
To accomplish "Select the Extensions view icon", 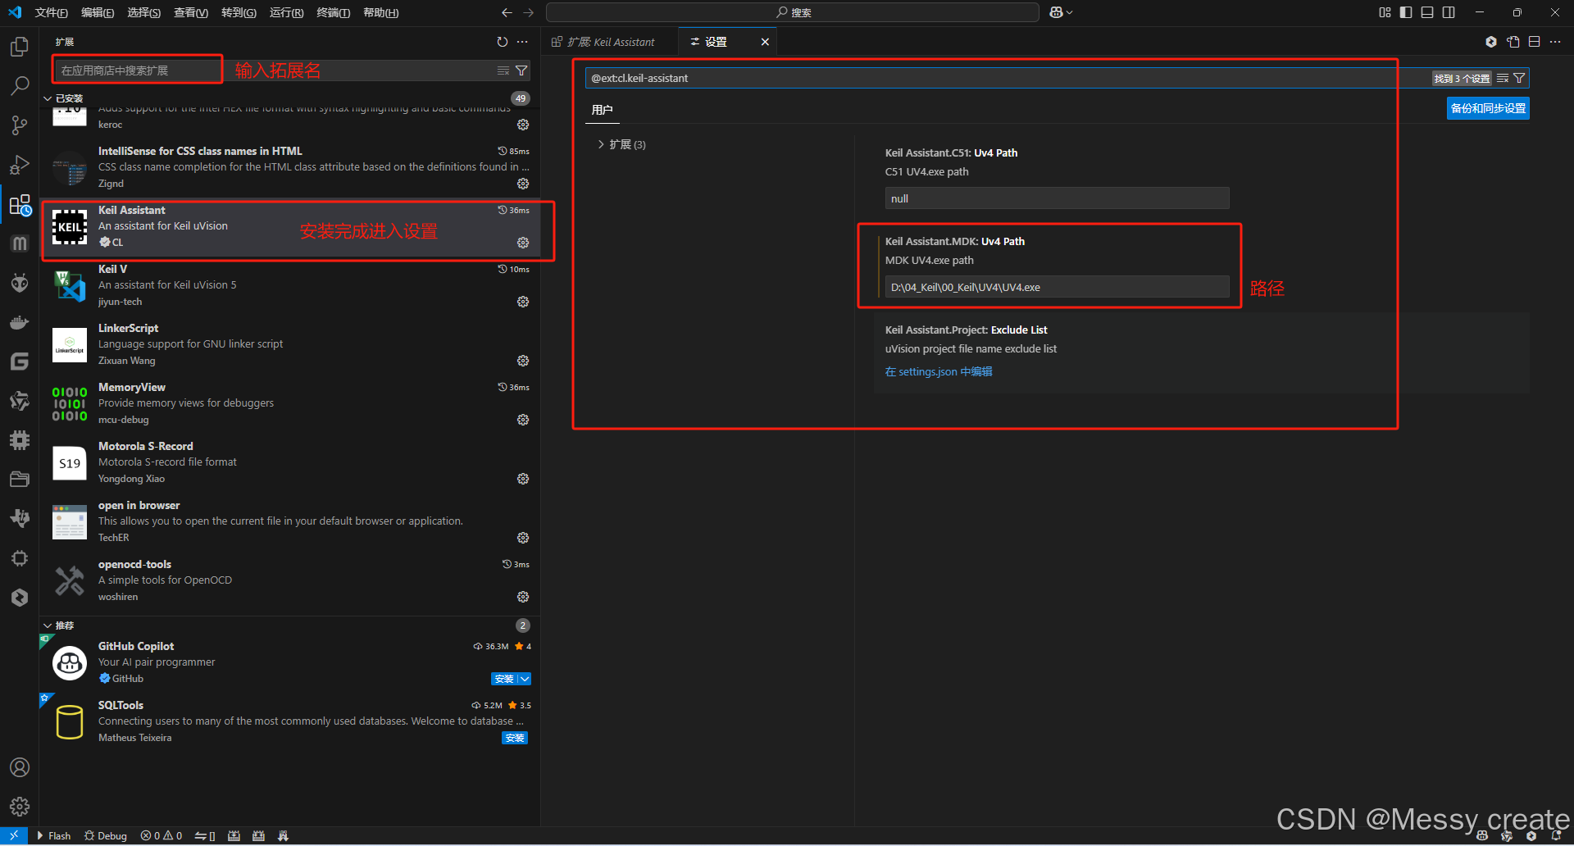I will (20, 204).
